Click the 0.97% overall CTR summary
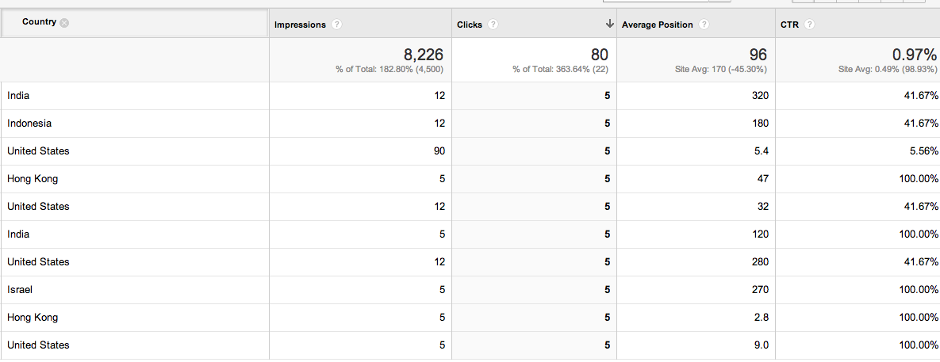The image size is (940, 362). (915, 55)
